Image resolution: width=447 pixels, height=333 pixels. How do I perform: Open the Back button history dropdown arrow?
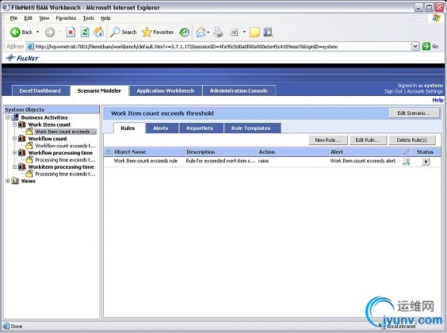[x=37, y=33]
